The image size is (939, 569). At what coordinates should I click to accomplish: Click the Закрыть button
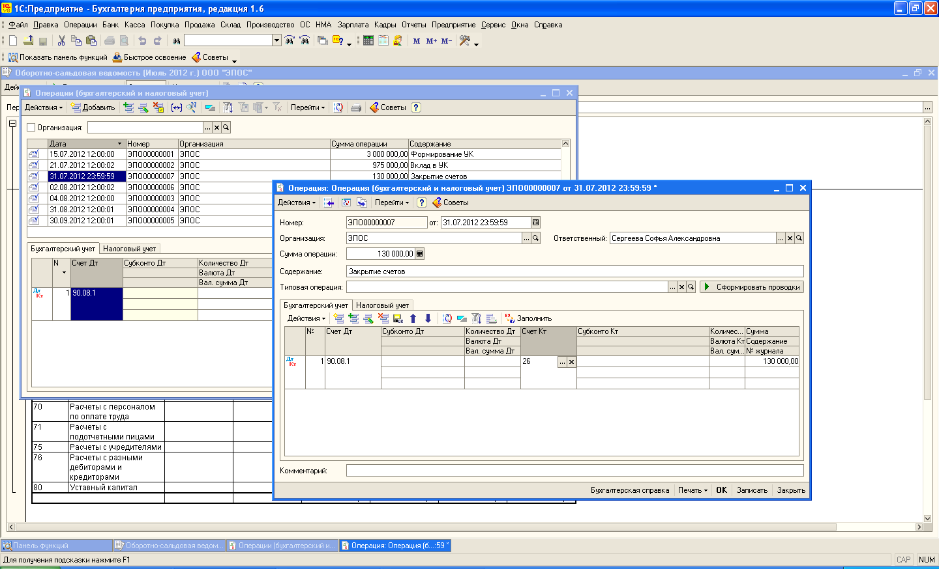791,490
